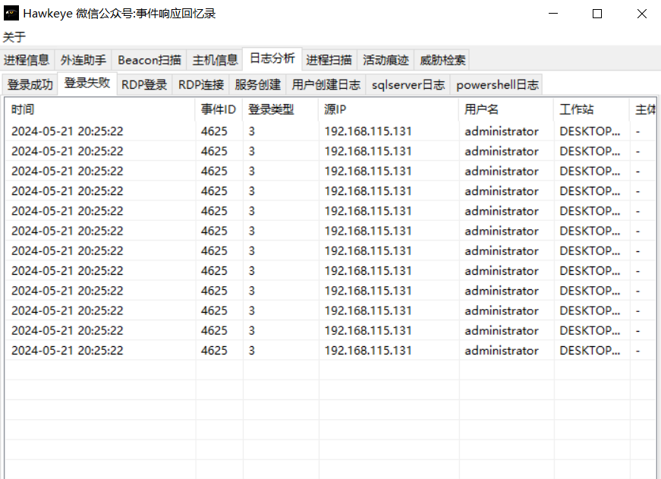Select the 登录失败 sub-tab

click(x=87, y=83)
